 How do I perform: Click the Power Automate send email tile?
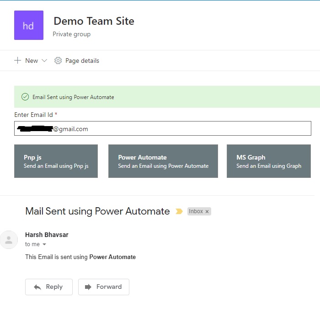[x=163, y=161]
